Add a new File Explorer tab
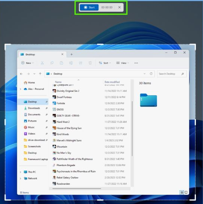 point(72,54)
